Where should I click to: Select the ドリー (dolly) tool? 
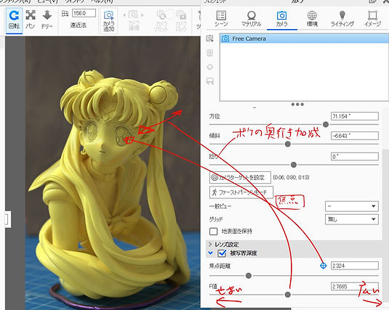[47, 20]
